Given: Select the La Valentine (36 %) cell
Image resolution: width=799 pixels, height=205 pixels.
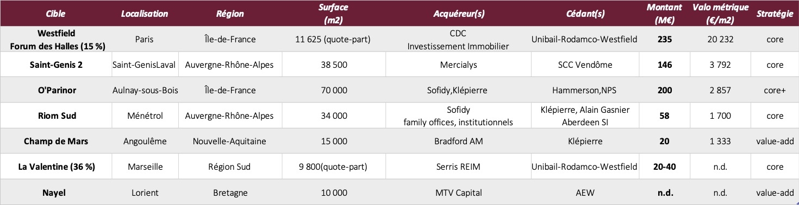Looking at the screenshot, I should (57, 166).
